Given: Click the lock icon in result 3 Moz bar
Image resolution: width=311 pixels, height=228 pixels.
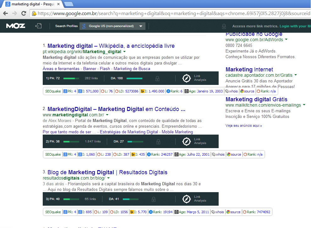Looking at the screenshot, I should [154, 199].
